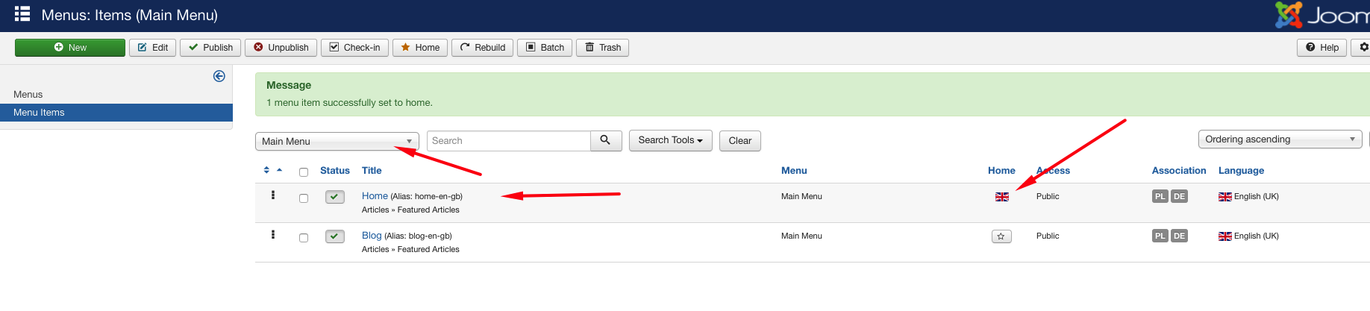
Task: Click DE association badge in Home row
Action: pyautogui.click(x=1179, y=197)
